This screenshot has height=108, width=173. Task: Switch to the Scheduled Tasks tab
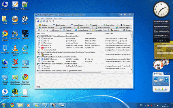[x=99, y=30]
